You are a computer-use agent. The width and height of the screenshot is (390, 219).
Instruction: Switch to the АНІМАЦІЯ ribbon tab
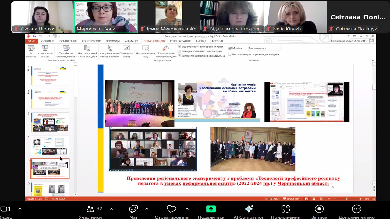[131, 41]
